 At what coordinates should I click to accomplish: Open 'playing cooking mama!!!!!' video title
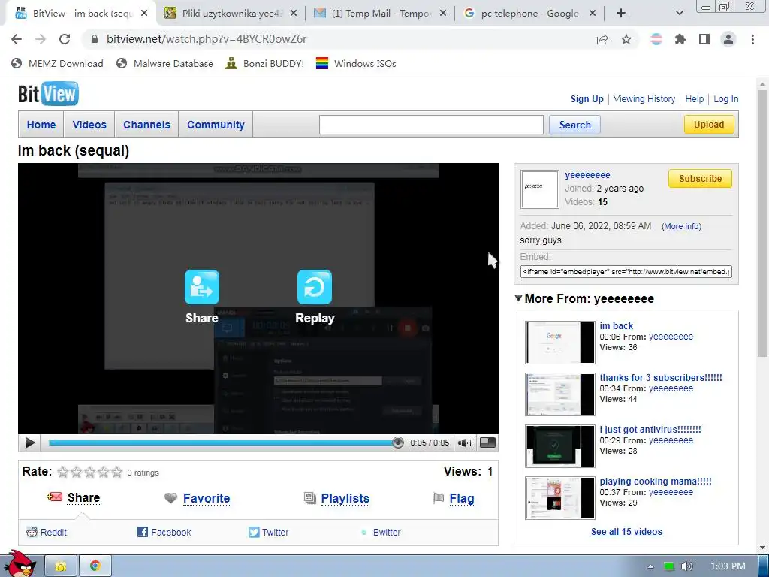(655, 482)
